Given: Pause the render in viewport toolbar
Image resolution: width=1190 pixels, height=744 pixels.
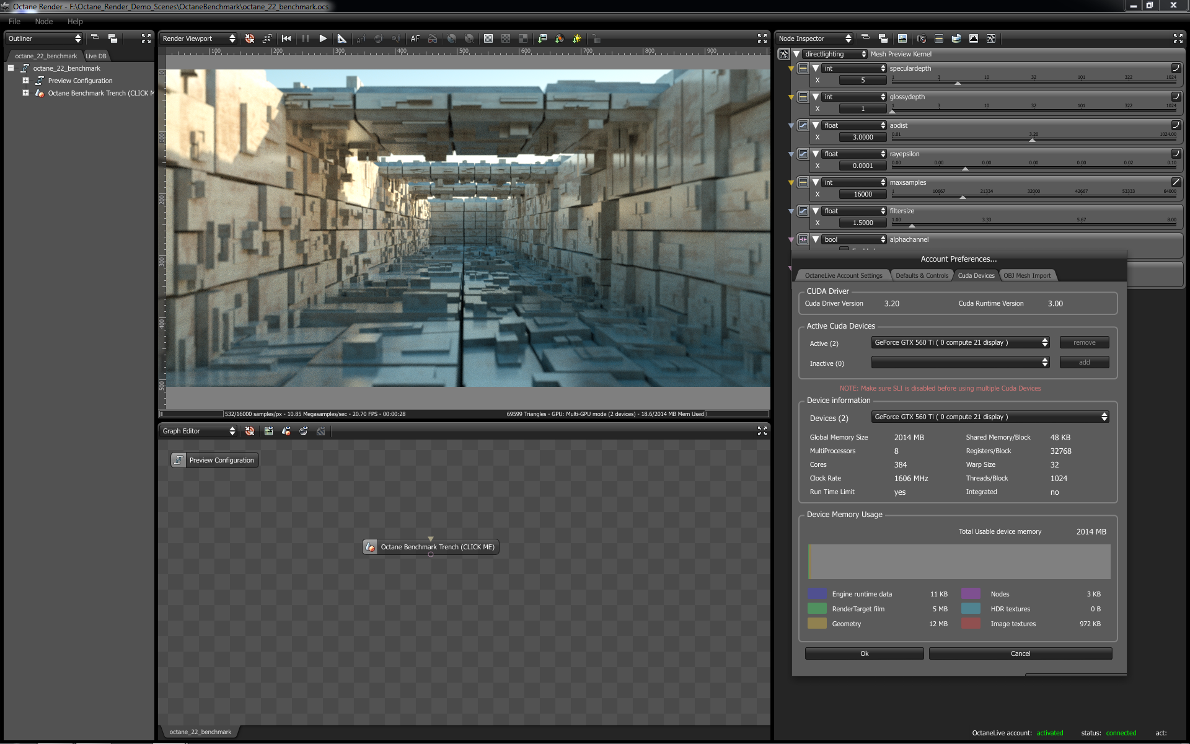Looking at the screenshot, I should click(306, 38).
